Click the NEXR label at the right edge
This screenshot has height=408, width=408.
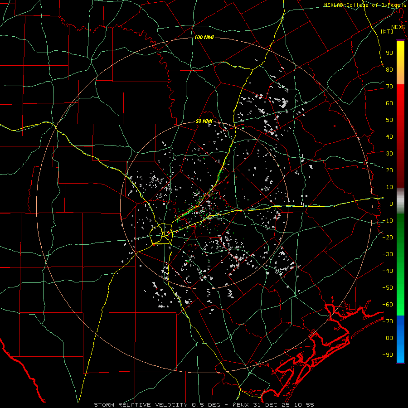398,27
